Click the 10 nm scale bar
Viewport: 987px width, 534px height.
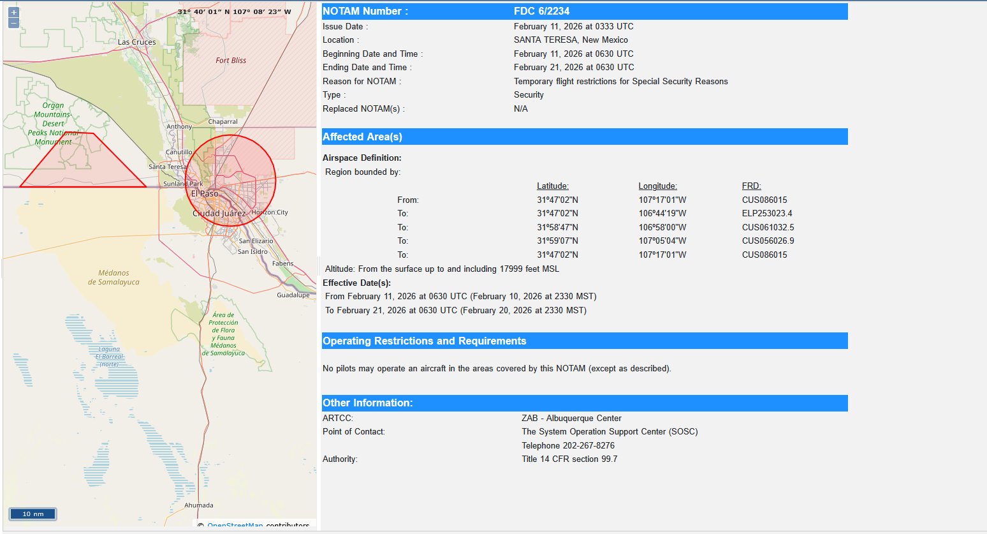33,514
